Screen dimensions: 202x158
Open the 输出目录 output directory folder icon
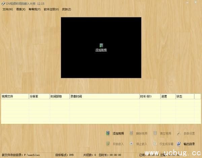(179, 144)
